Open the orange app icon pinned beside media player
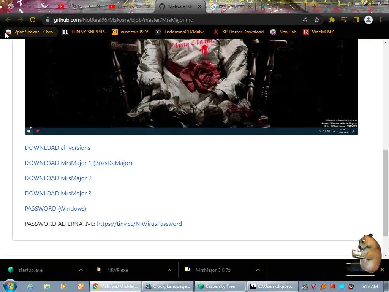The width and height of the screenshot is (389, 292). [81, 286]
